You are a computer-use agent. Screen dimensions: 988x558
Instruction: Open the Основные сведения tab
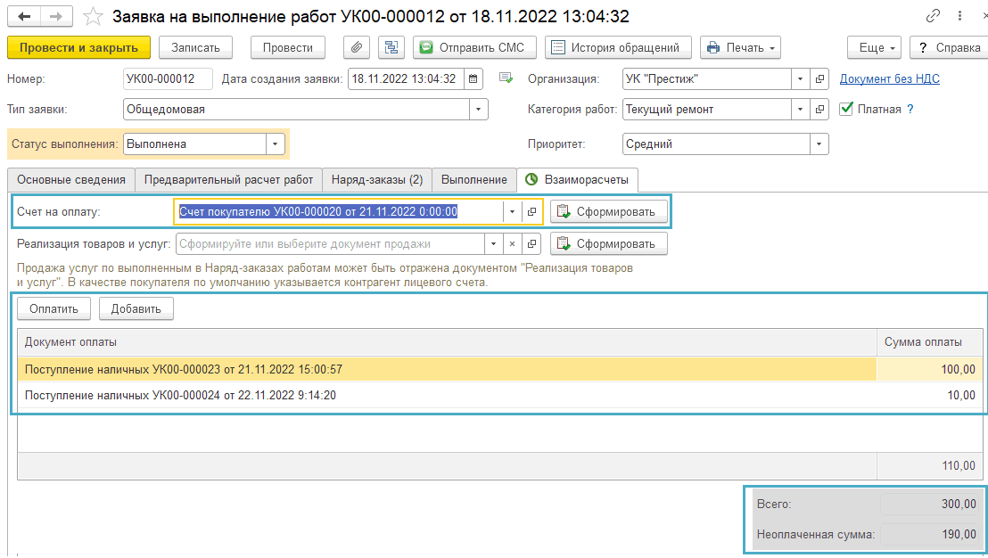[71, 179]
